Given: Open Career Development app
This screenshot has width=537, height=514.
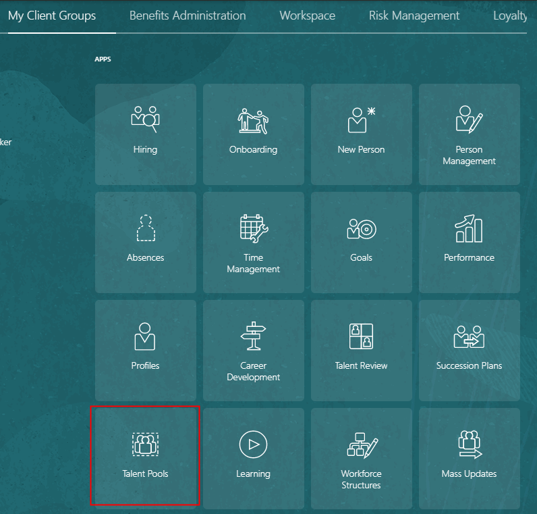Looking at the screenshot, I should (254, 351).
